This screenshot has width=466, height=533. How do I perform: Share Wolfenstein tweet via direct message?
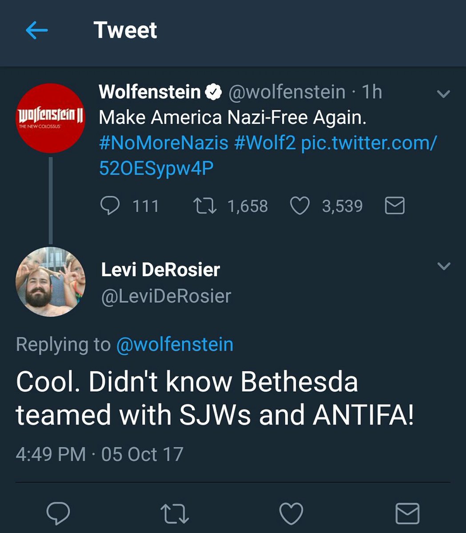(x=394, y=206)
